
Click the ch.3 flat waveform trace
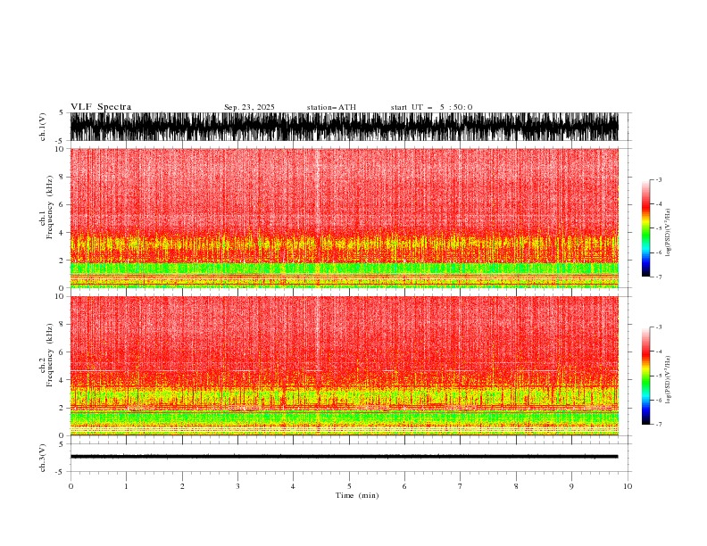point(344,457)
